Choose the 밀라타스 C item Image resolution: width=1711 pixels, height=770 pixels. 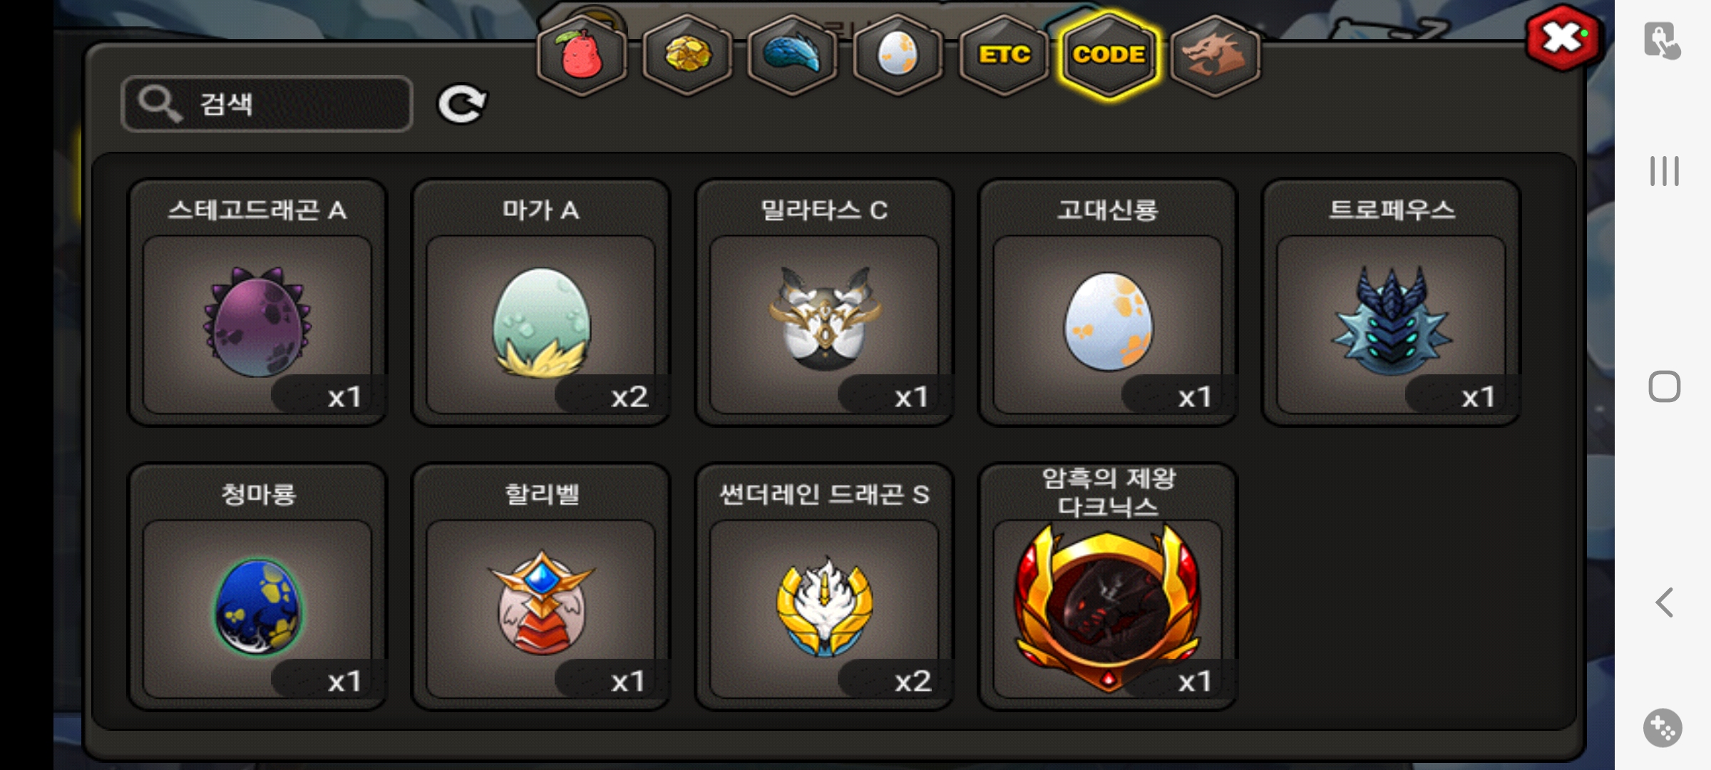point(824,302)
